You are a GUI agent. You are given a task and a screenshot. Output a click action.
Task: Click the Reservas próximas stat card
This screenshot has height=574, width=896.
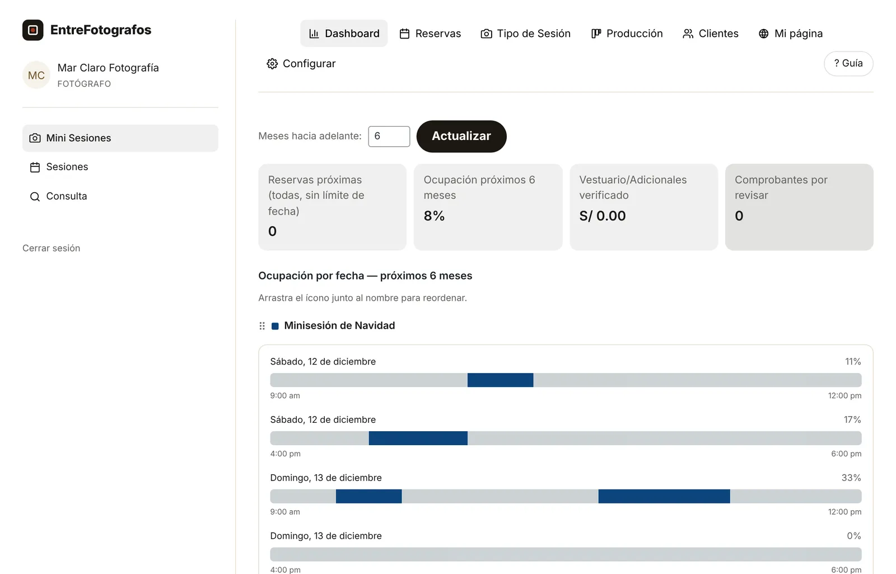pos(333,207)
